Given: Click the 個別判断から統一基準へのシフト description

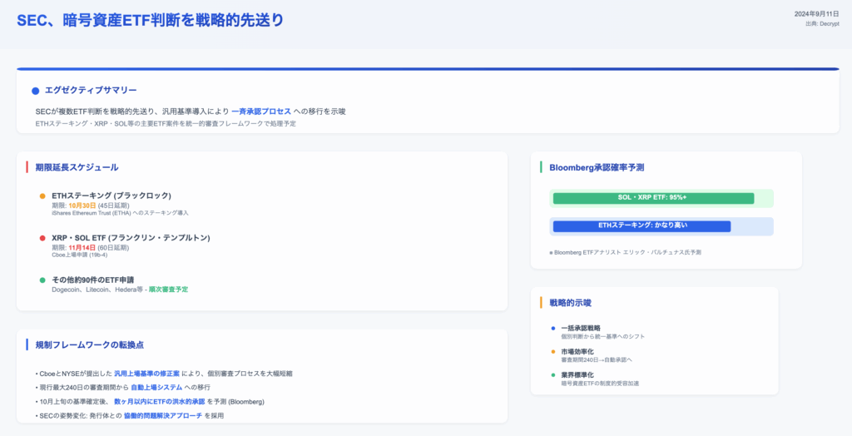Looking at the screenshot, I should 603,336.
